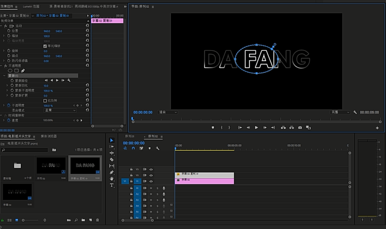Delete selected item with trash icon
Screen dimensions: 386x229
click(x=98, y=220)
